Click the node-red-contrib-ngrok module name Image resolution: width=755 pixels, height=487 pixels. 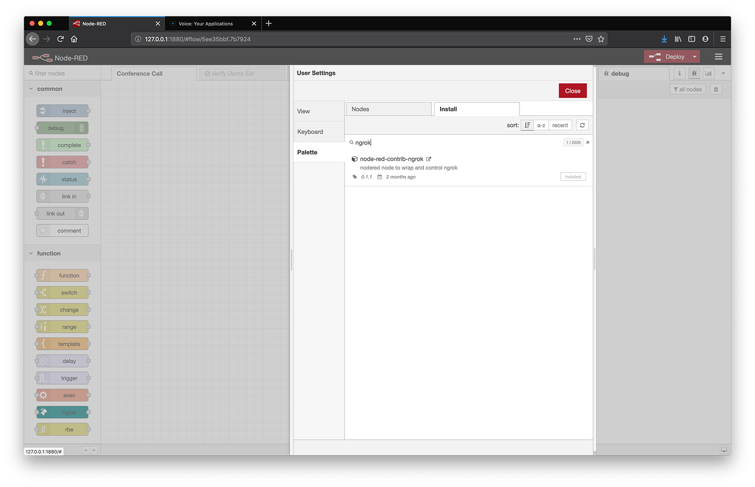click(x=392, y=159)
